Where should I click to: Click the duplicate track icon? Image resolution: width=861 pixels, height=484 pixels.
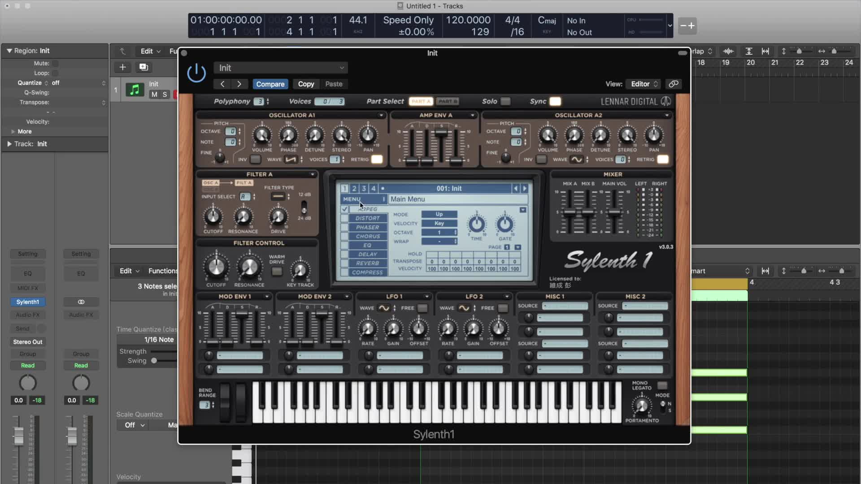[143, 67]
